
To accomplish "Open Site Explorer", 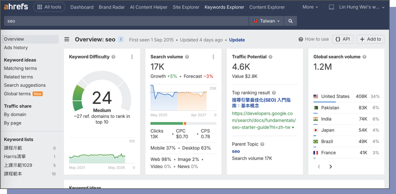I will pos(186,7).
